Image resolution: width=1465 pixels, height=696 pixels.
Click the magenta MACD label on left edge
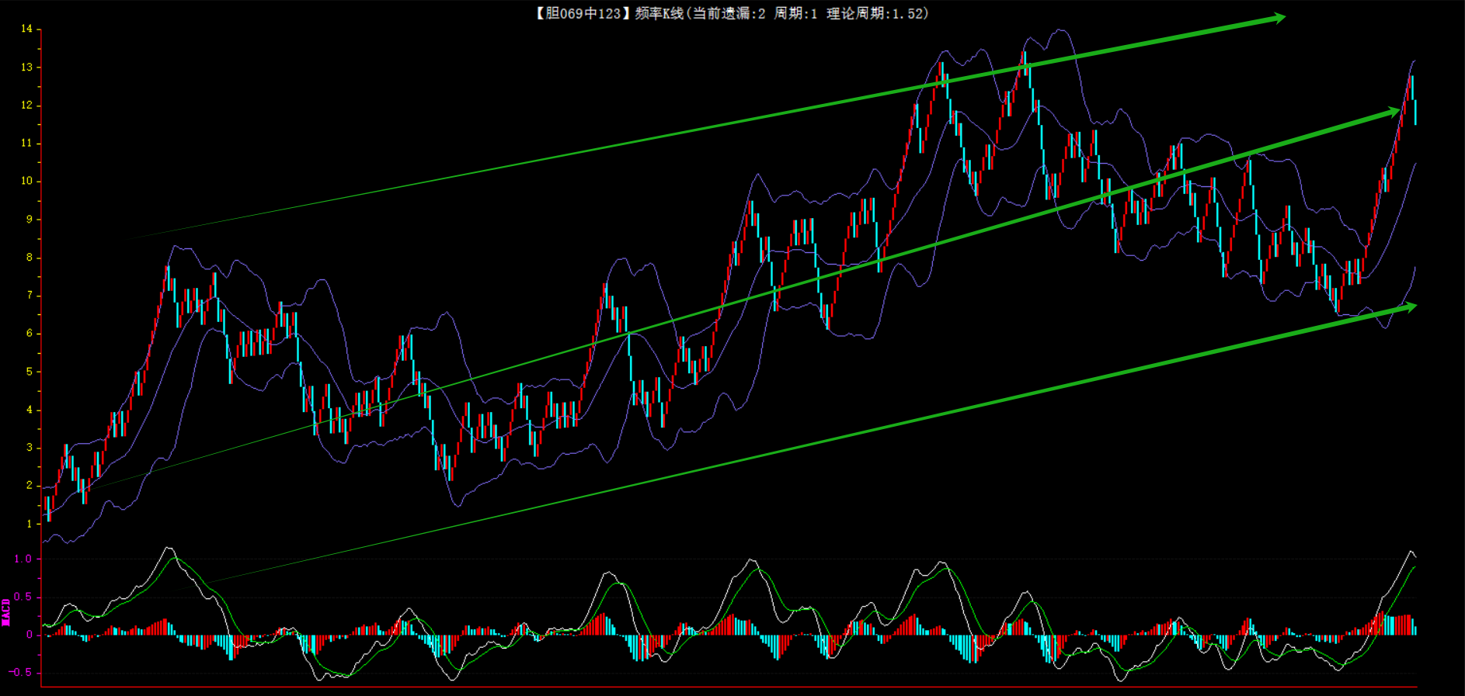pos(5,612)
